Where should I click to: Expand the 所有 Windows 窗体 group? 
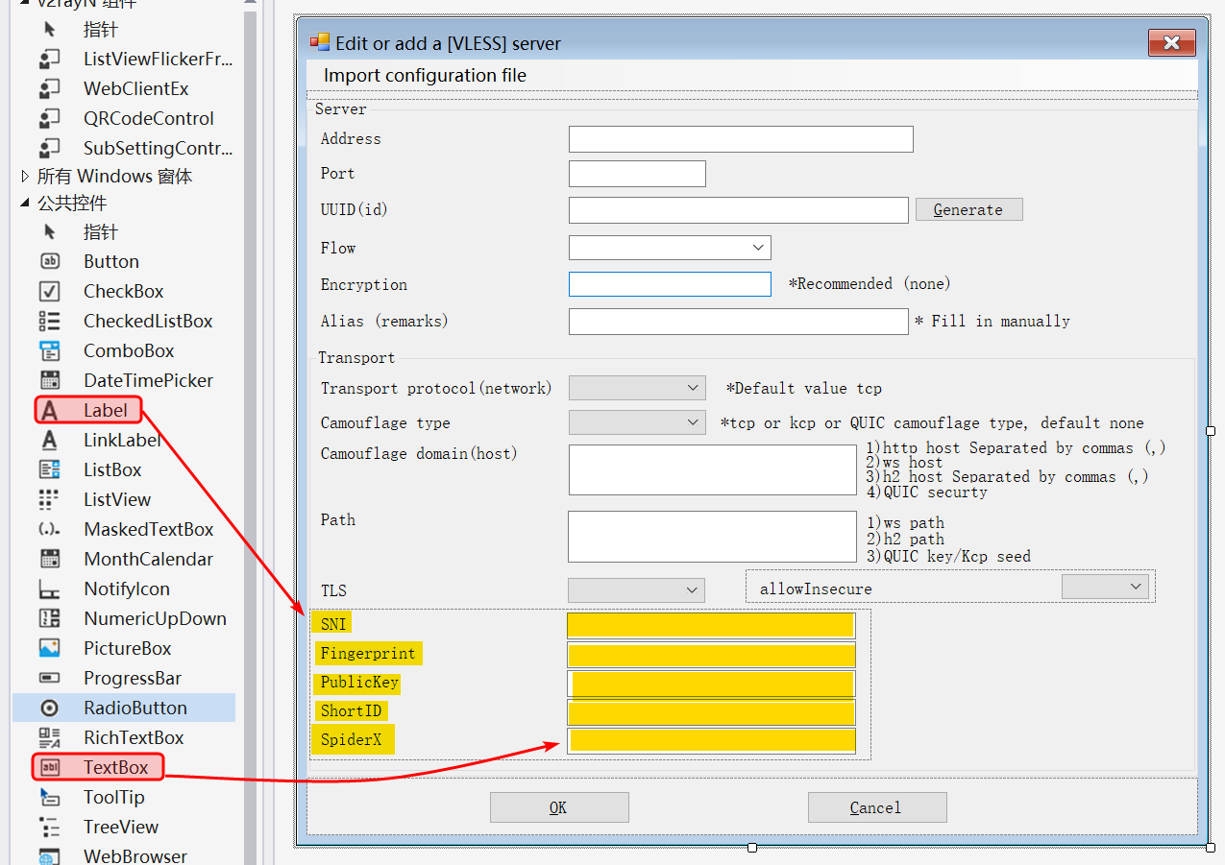25,177
